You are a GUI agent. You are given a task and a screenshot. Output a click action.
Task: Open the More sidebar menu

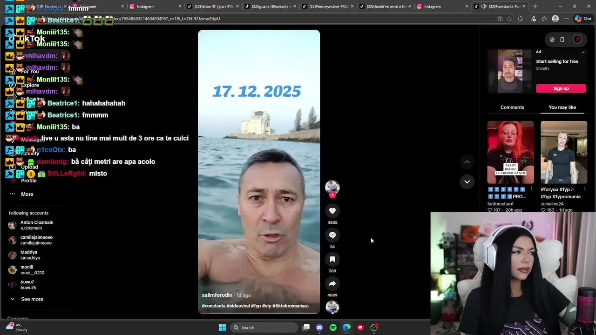[x=21, y=194]
